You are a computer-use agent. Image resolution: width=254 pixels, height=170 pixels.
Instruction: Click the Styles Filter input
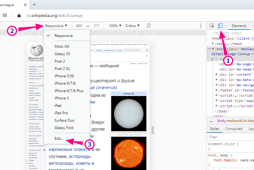pos(231,137)
